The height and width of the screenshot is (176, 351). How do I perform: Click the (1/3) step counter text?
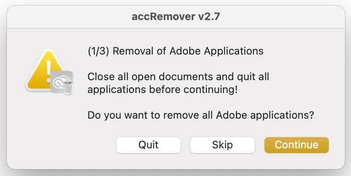tap(99, 51)
